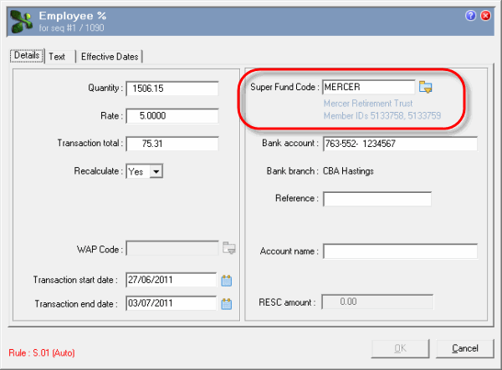Image resolution: width=502 pixels, height=370 pixels.
Task: Open the Effective Dates tab
Action: tap(110, 57)
